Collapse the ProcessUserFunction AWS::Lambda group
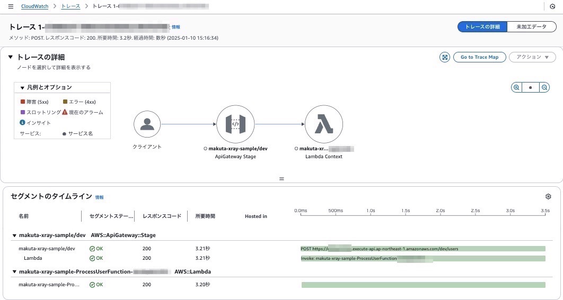The height and width of the screenshot is (300, 563). [x=14, y=271]
